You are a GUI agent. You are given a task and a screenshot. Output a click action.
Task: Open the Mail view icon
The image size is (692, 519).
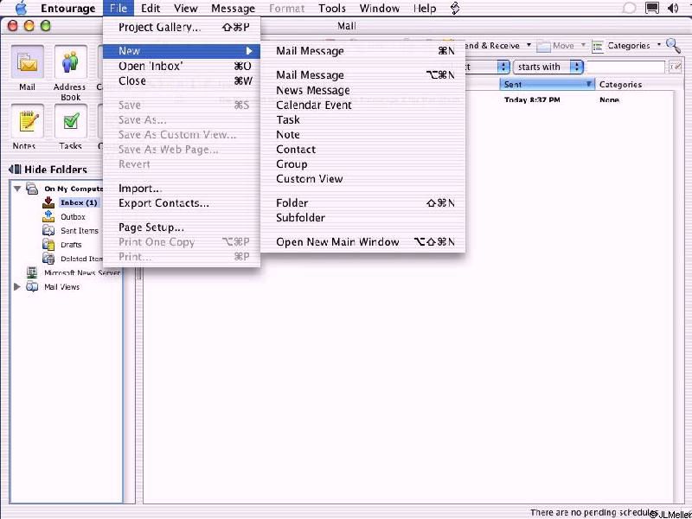tap(27, 63)
